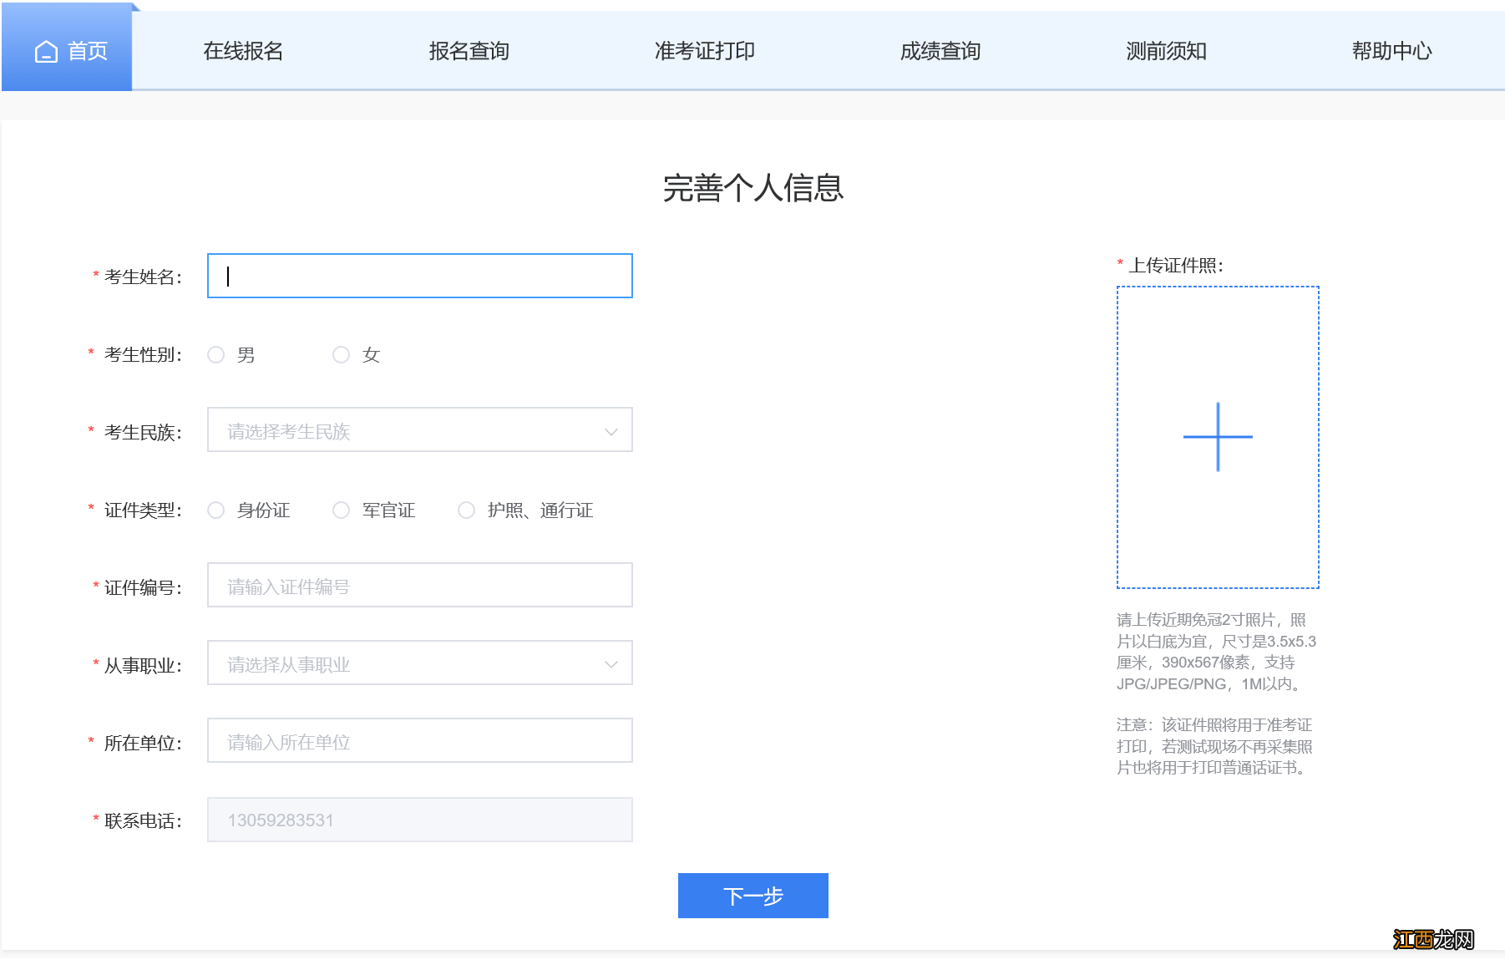1505x965 pixels.
Task: Click the 下一步 button
Action: click(753, 896)
